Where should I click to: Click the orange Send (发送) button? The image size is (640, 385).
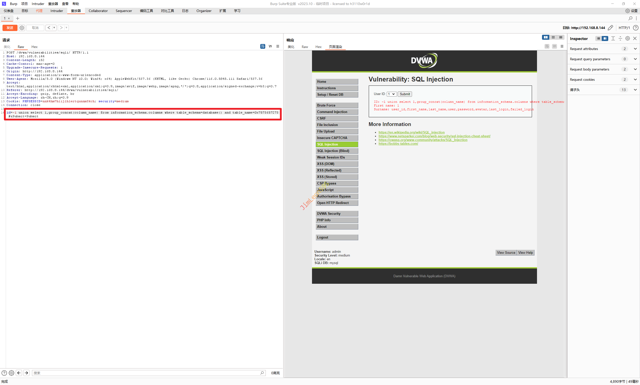tap(10, 28)
